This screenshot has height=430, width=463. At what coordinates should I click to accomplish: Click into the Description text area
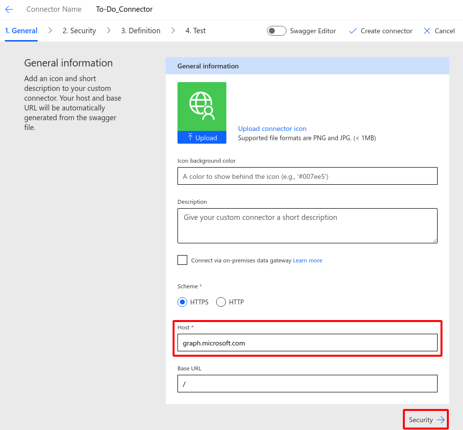[308, 226]
